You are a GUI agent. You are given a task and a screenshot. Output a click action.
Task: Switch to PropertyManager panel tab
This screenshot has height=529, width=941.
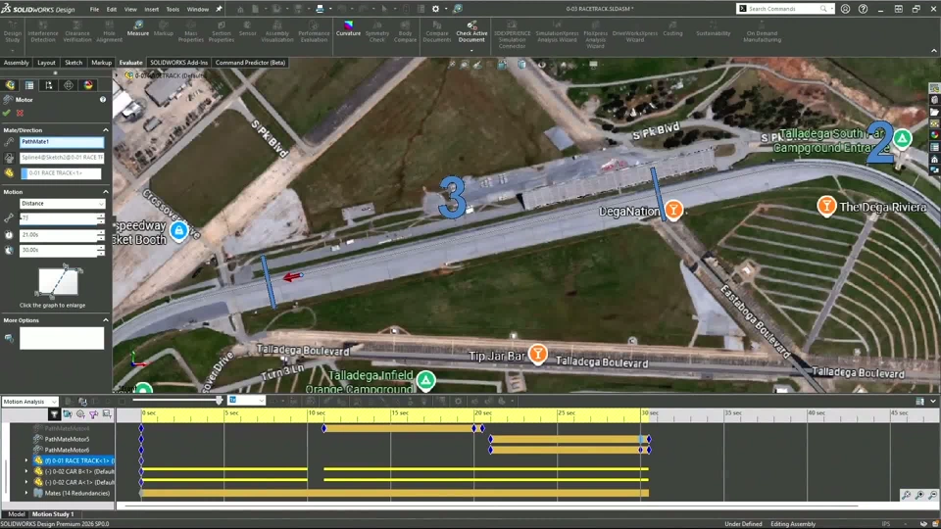click(29, 85)
